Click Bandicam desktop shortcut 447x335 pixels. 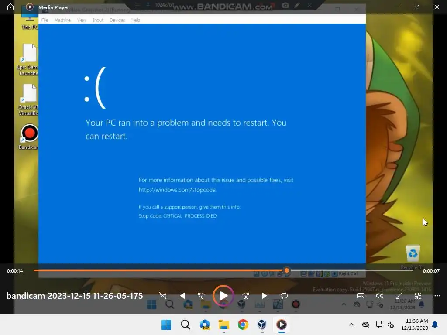tap(28, 137)
